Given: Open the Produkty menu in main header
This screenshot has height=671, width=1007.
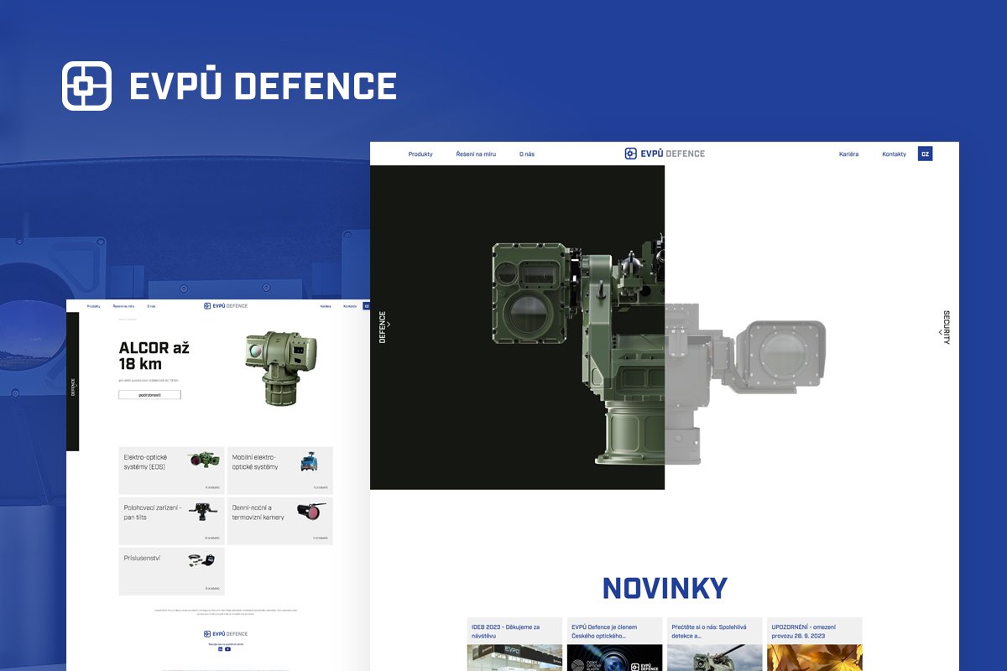Looking at the screenshot, I should pyautogui.click(x=420, y=154).
